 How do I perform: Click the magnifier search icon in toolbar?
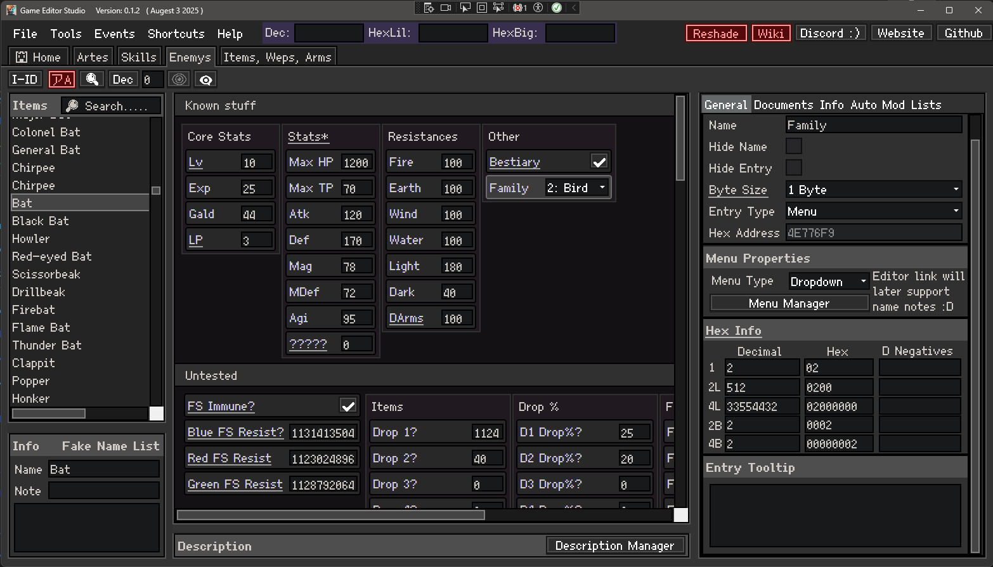(x=92, y=79)
